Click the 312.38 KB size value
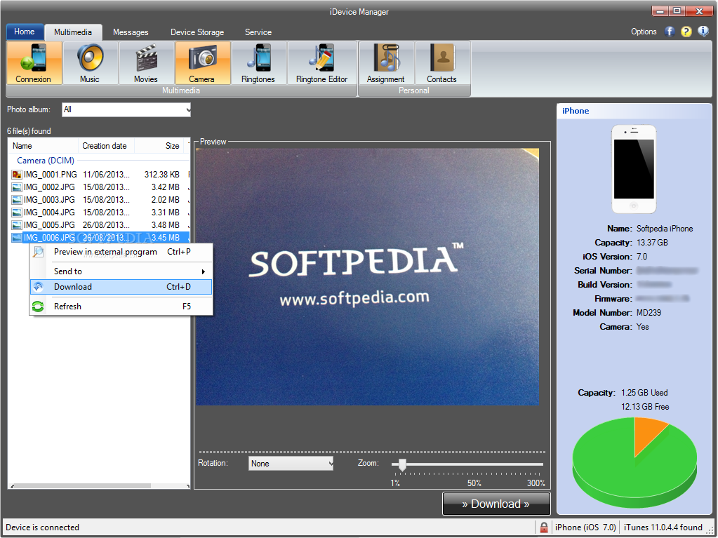This screenshot has width=718, height=538. (161, 174)
